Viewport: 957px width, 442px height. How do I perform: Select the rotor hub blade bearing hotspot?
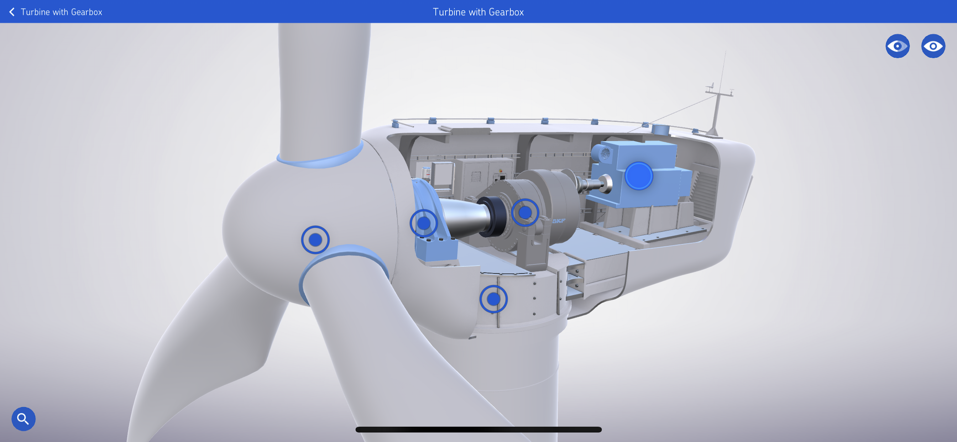tap(315, 240)
